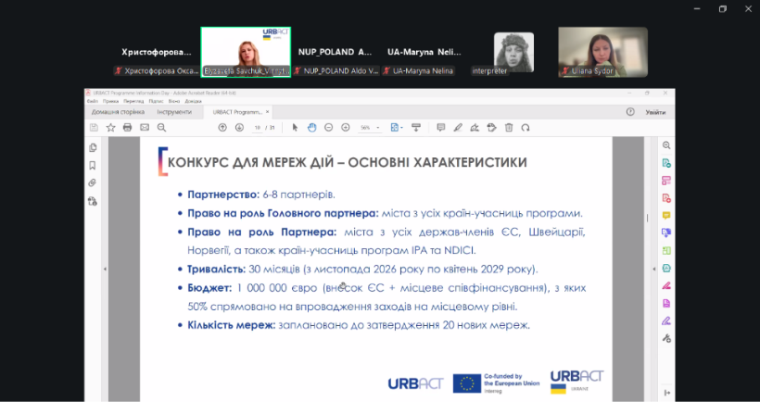Click the Stamp tool icon
Screen dimensions: 760x402
coord(491,128)
